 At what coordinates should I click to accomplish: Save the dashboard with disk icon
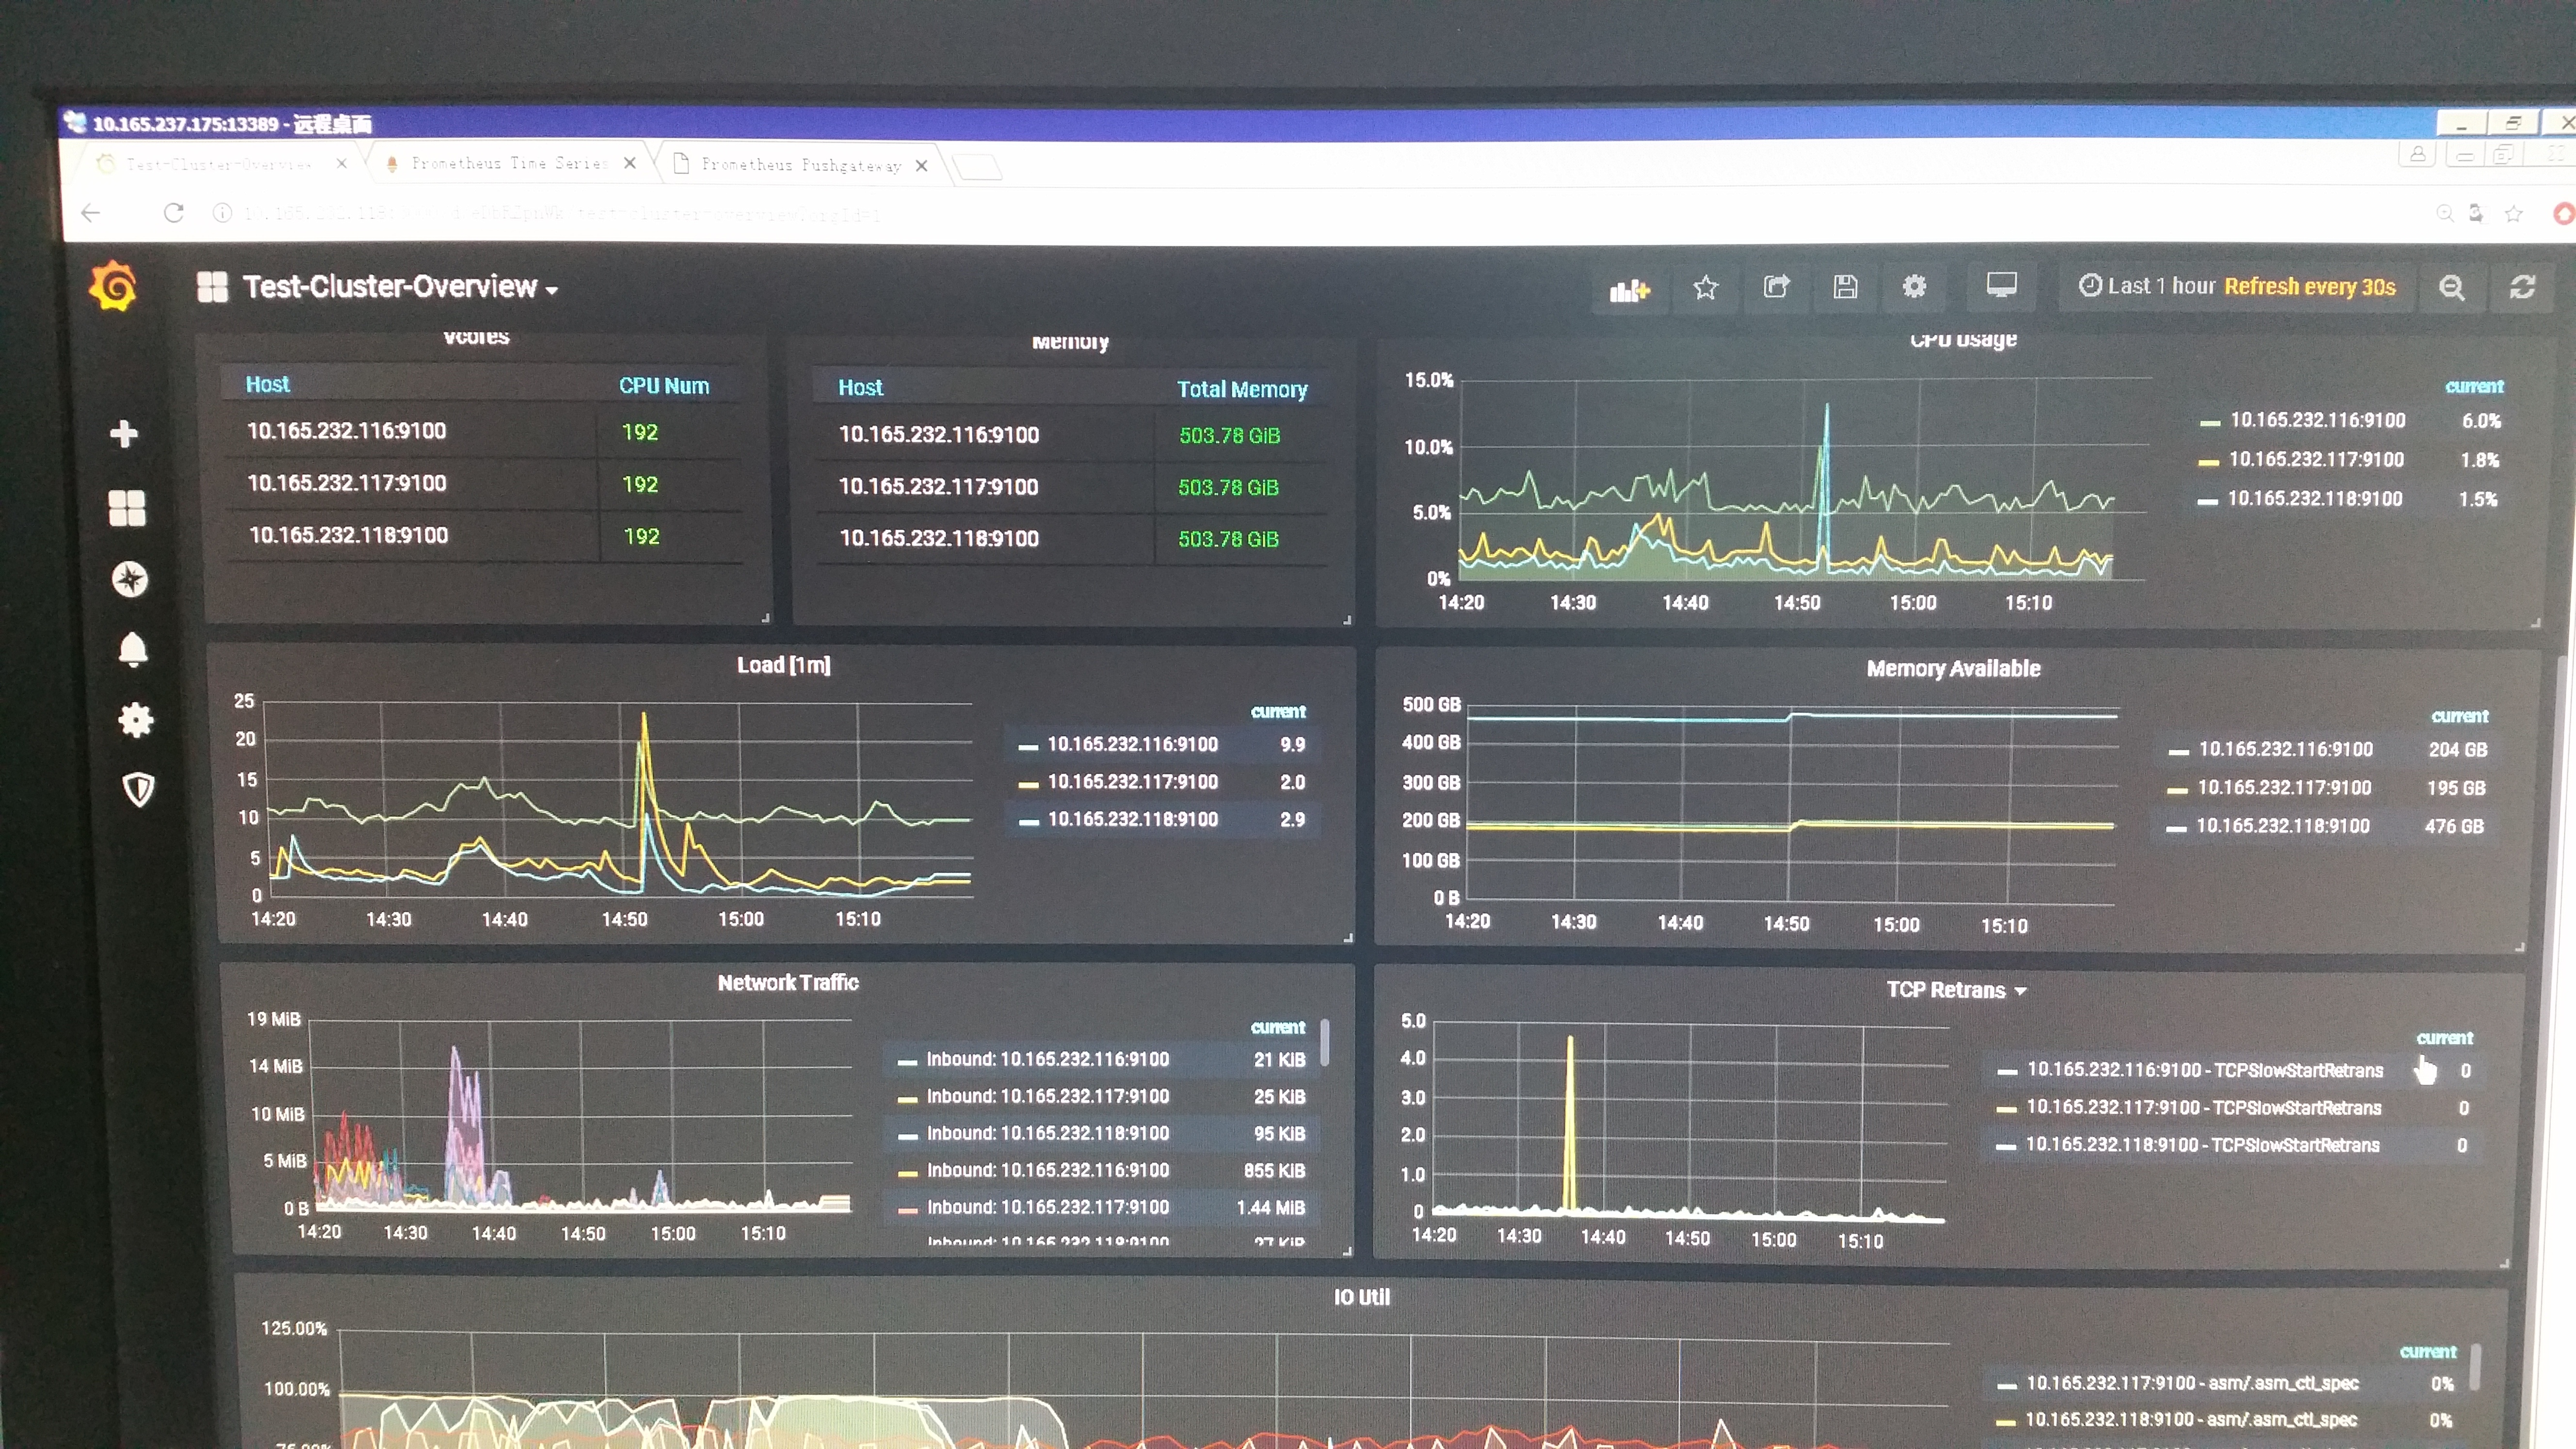(x=1845, y=287)
